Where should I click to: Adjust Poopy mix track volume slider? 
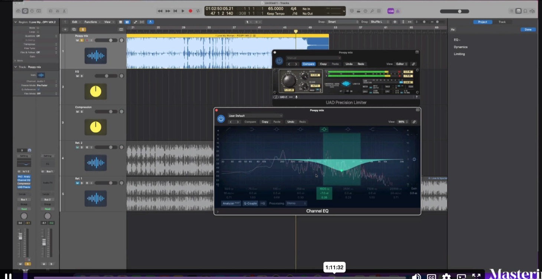[x=110, y=40]
